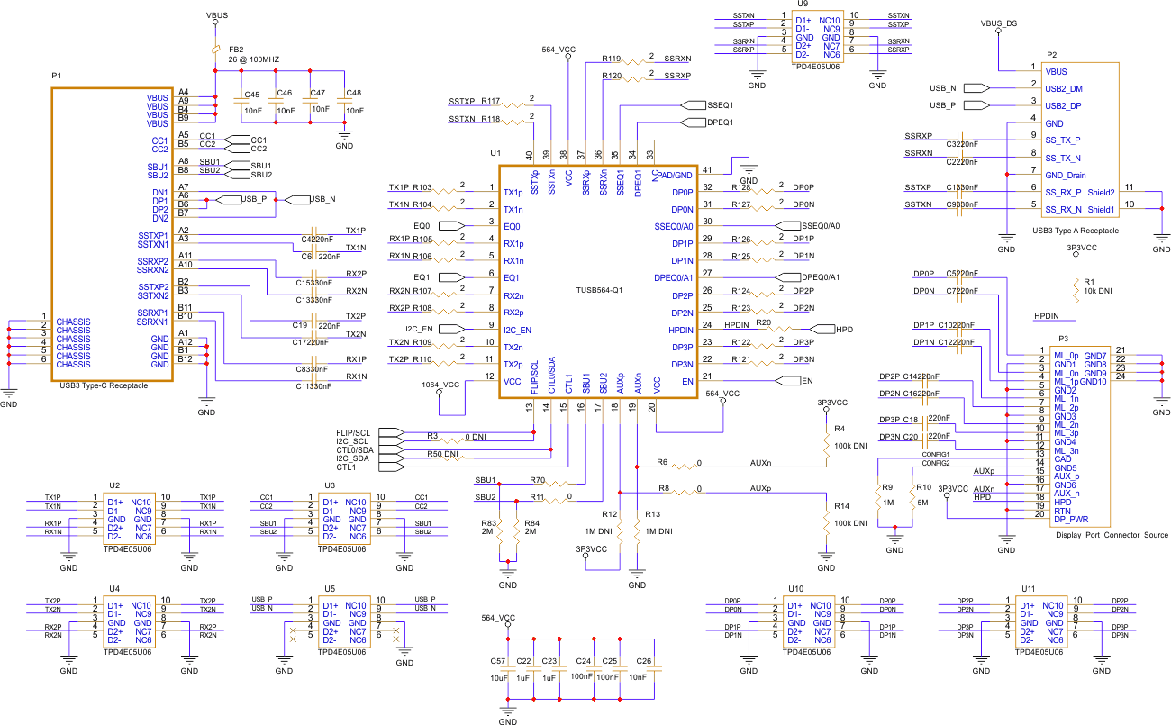Screen dimensions: 1171x725
Task: Click resistor designator R120
Action: [611, 77]
